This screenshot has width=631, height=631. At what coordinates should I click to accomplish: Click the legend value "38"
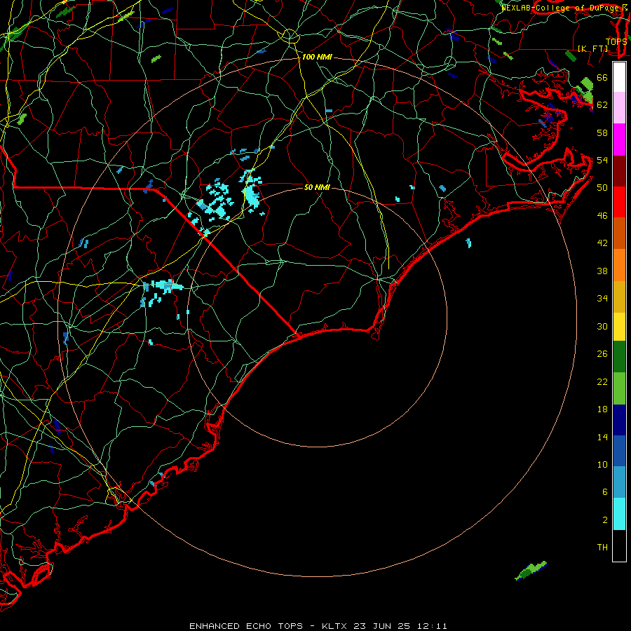click(x=602, y=271)
